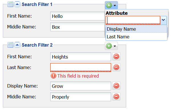Click the green add icon of Search Filter 2
Viewport: 171px width, 110px height.
pos(109,46)
